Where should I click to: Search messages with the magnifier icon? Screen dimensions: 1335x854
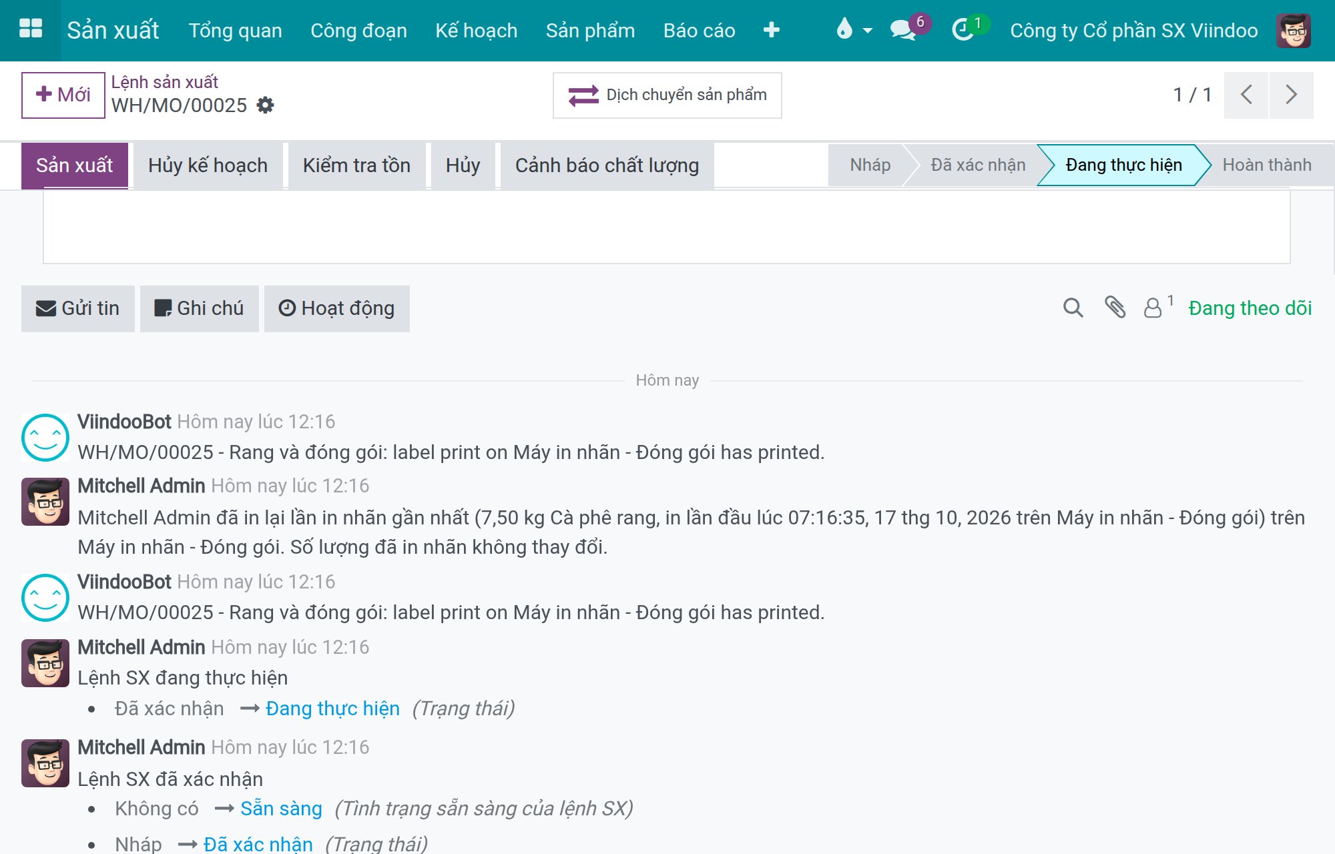[1073, 308]
